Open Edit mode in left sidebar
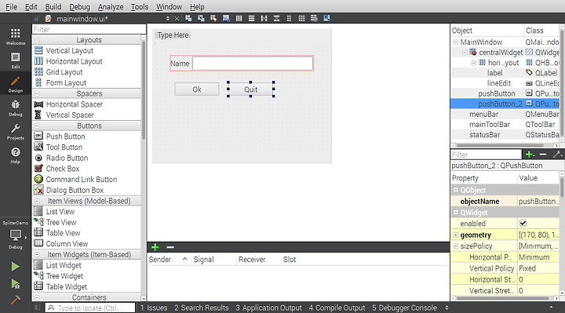 click(16, 60)
